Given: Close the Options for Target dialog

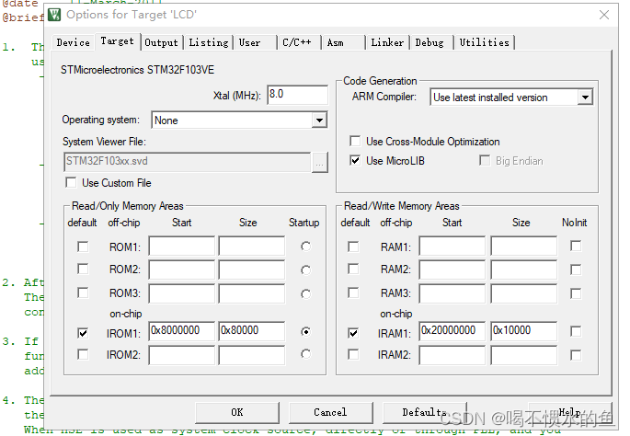Looking at the screenshot, I should tap(604, 15).
